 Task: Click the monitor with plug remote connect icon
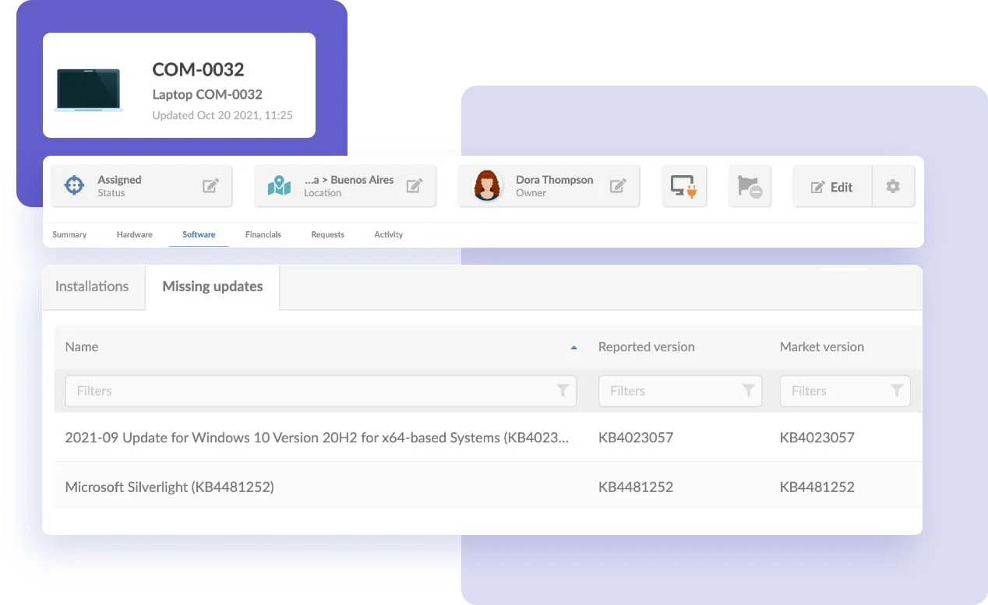pyautogui.click(x=683, y=186)
